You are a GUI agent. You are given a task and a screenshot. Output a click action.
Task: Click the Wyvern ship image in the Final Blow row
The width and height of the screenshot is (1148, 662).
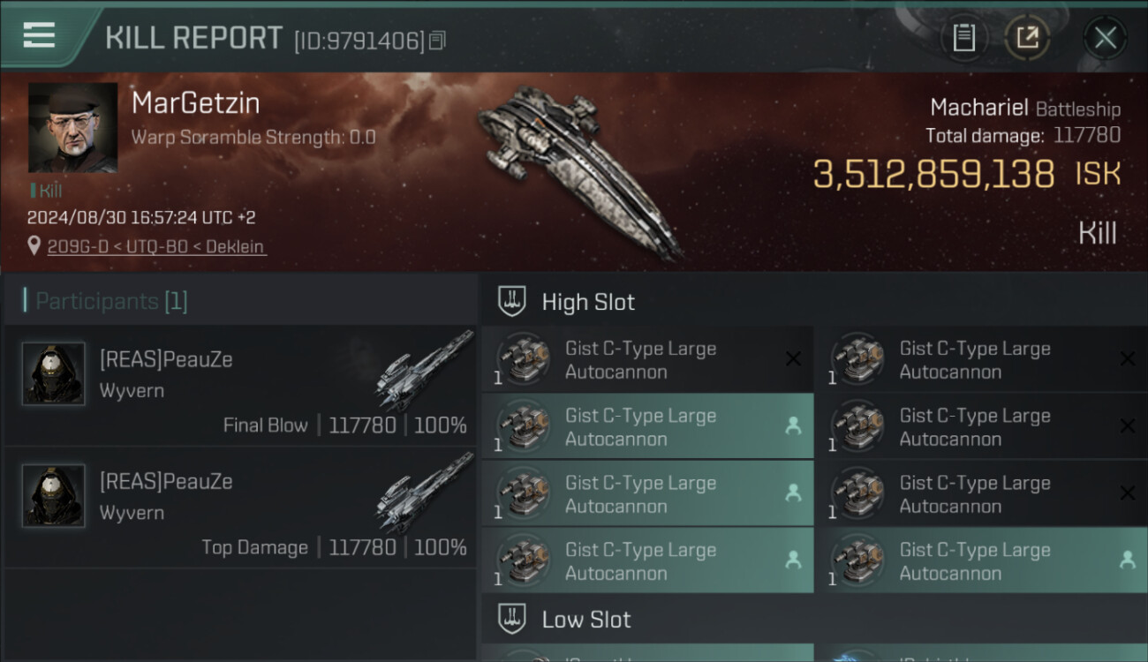(424, 371)
